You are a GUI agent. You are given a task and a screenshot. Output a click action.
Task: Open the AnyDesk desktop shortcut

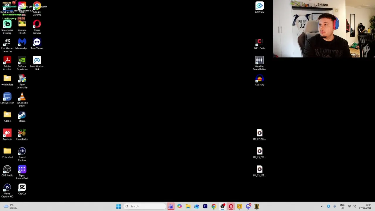[7, 135]
